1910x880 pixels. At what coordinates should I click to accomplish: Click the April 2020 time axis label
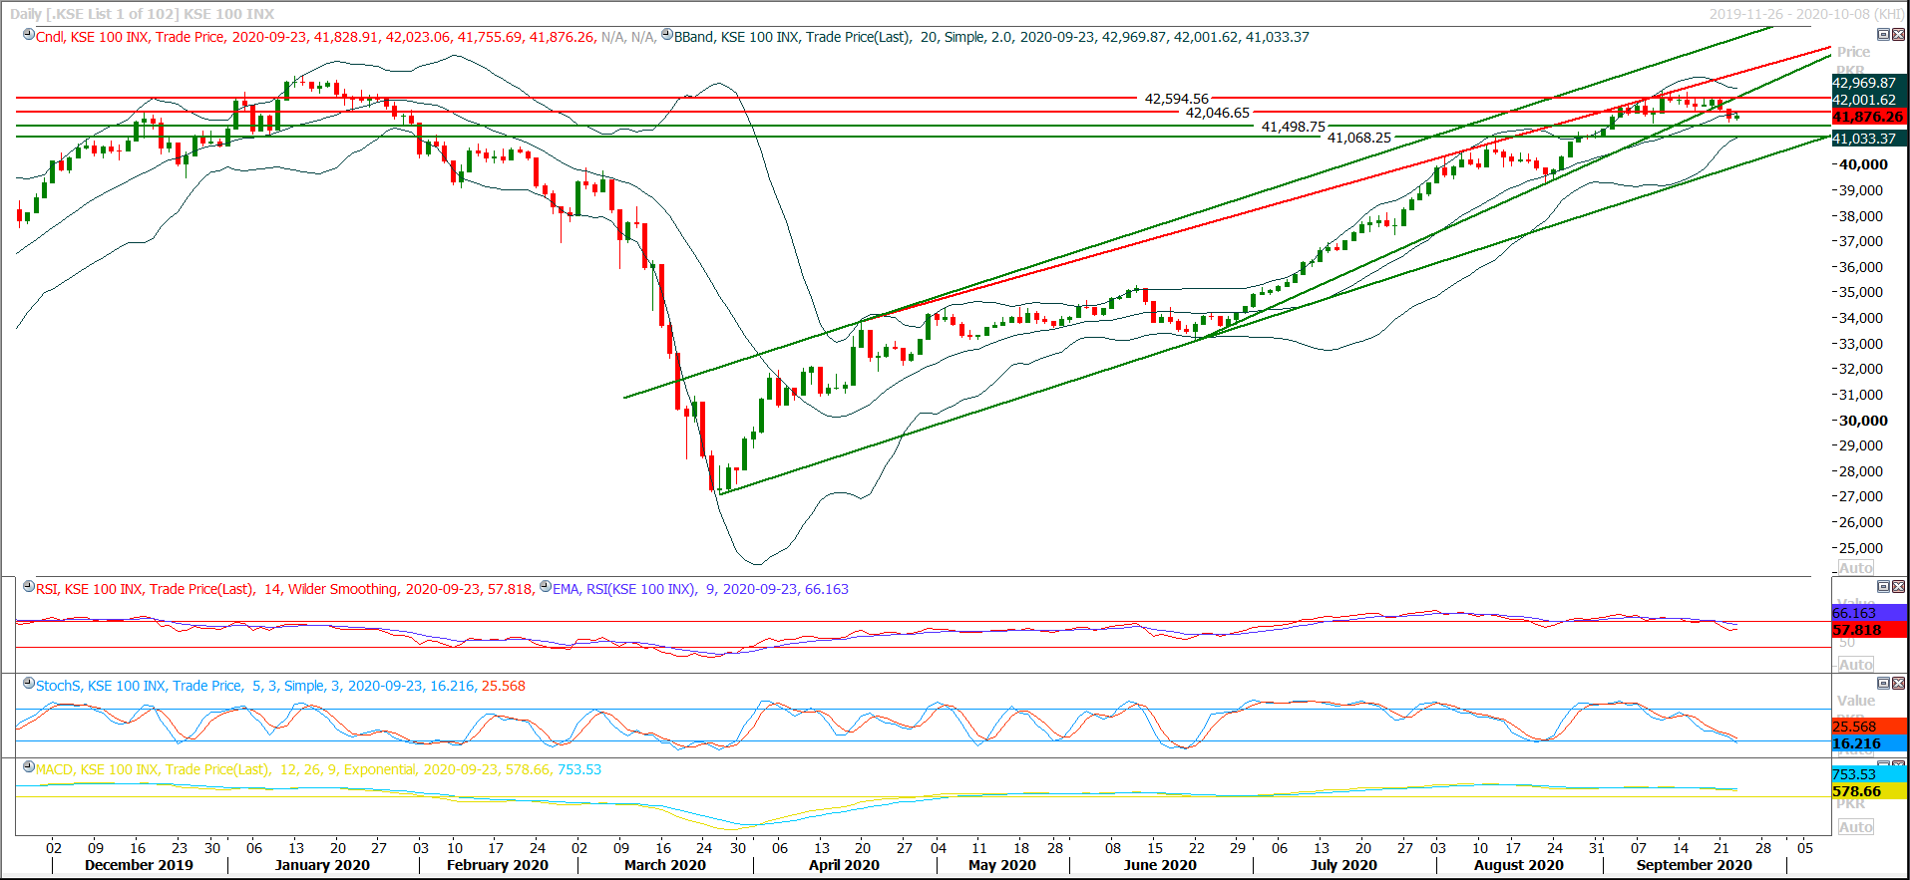pyautogui.click(x=844, y=865)
